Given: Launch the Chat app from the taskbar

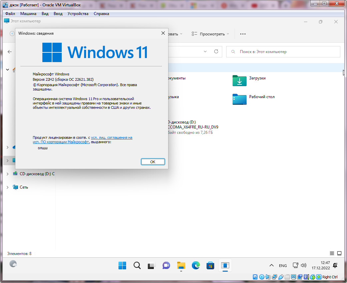Looking at the screenshot, I should coord(166,265).
